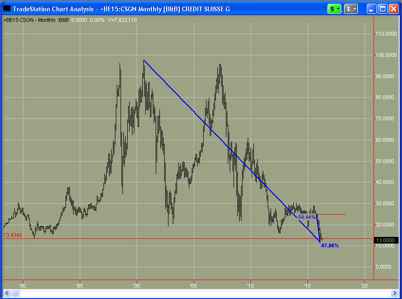
Task: Click the 100.0000 price axis label
Action: click(x=386, y=55)
